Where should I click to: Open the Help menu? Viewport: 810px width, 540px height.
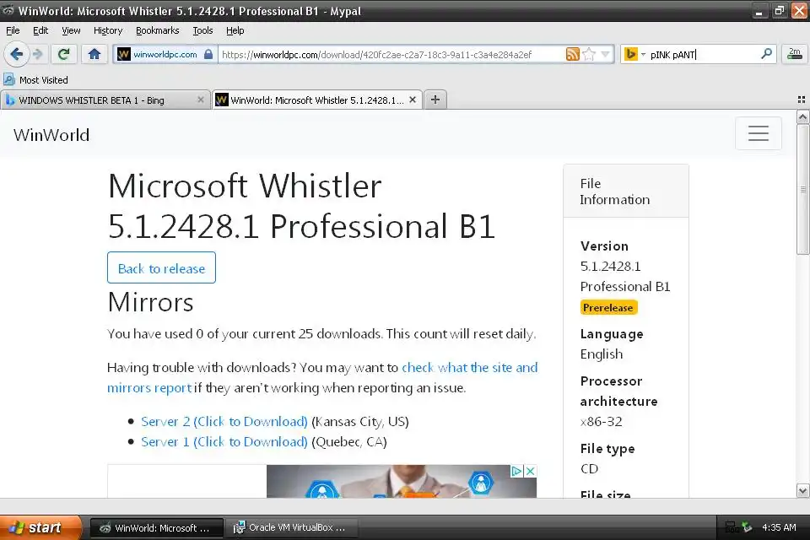(x=235, y=30)
